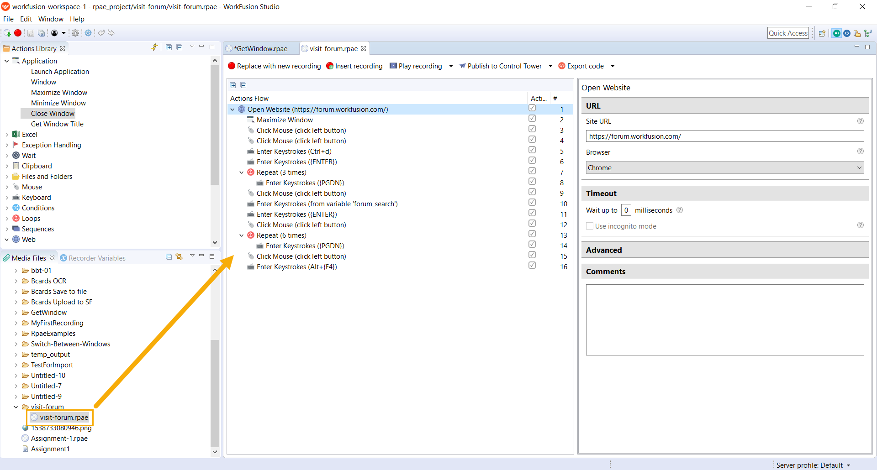Screen dimensions: 877x470
Task: Start recording with the red record button
Action: point(18,33)
